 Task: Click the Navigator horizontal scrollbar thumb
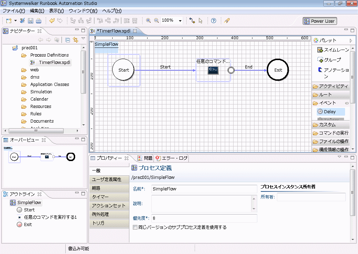(x=36, y=131)
